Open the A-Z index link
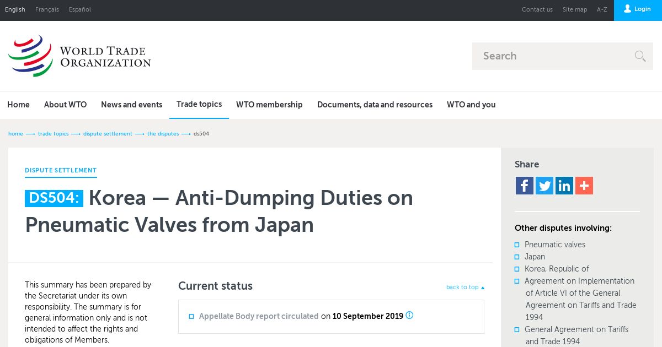The width and height of the screenshot is (662, 347). click(x=602, y=9)
